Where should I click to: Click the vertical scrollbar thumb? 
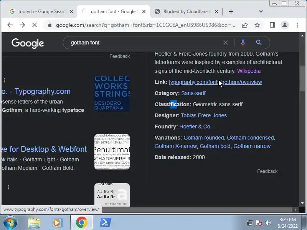pos(302,79)
